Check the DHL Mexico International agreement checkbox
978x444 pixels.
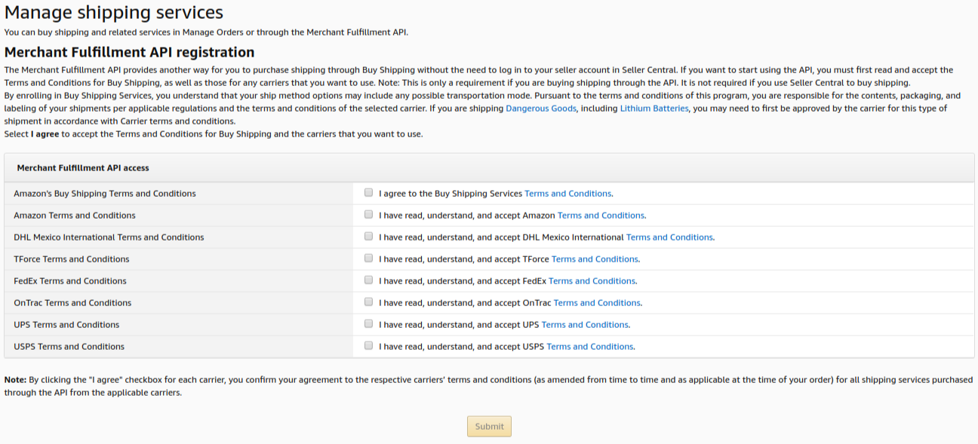pyautogui.click(x=368, y=237)
